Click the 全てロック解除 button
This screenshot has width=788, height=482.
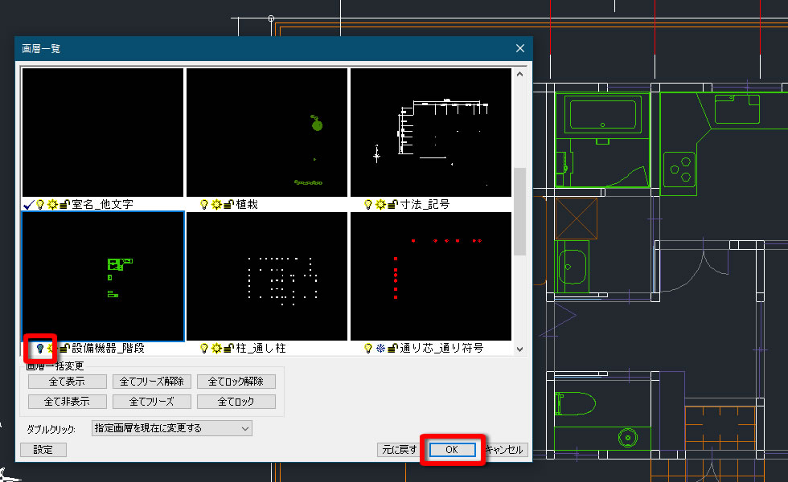tap(236, 382)
